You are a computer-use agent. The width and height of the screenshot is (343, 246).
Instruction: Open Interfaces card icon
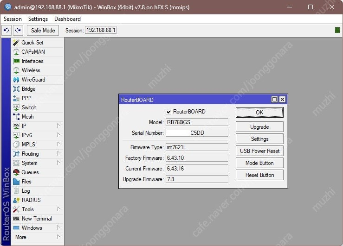[x=16, y=61]
